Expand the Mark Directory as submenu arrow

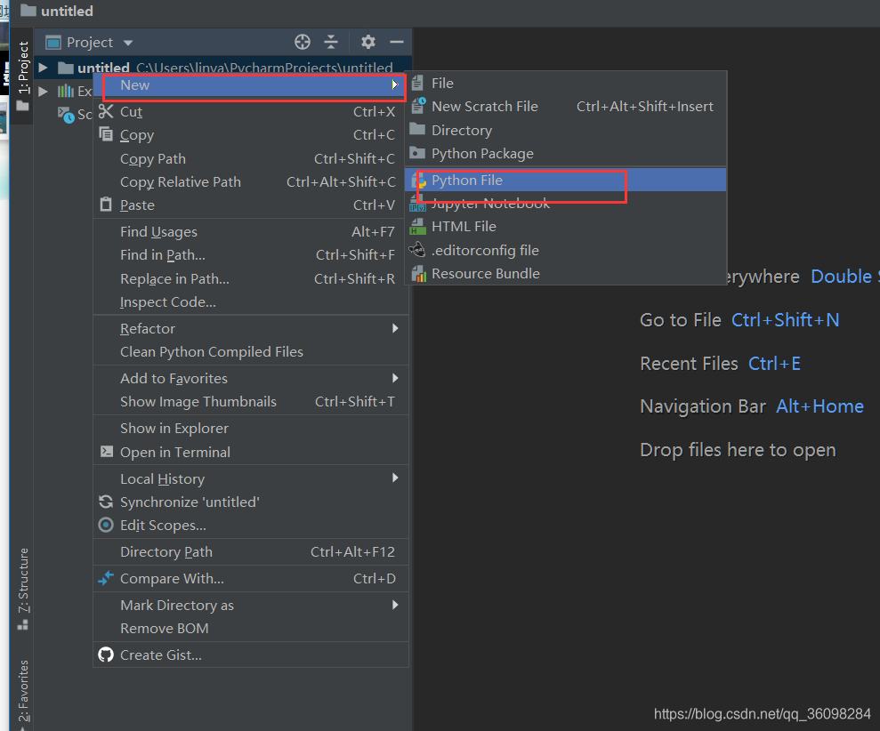pyautogui.click(x=395, y=605)
